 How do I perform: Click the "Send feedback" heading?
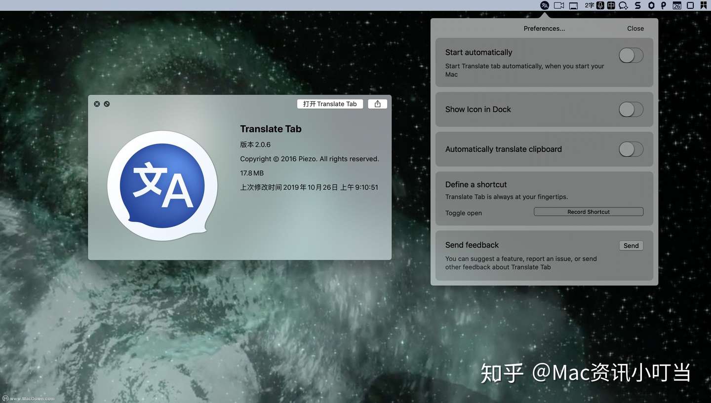(x=472, y=245)
